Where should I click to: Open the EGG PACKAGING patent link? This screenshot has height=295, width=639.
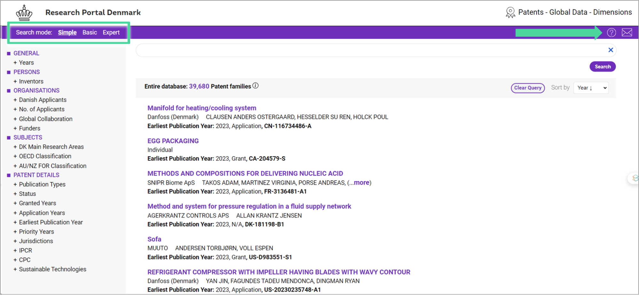click(x=173, y=141)
